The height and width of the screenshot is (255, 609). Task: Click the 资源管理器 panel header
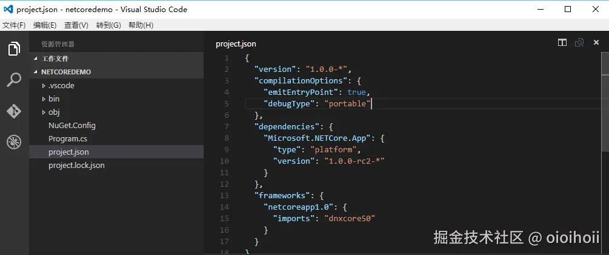tap(58, 45)
